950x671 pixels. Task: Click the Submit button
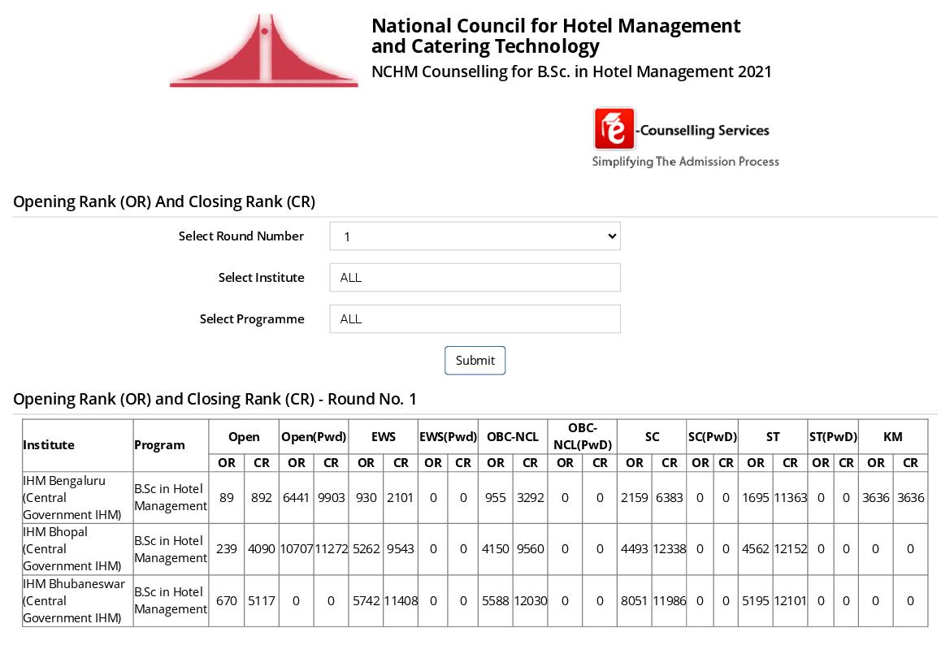[475, 361]
